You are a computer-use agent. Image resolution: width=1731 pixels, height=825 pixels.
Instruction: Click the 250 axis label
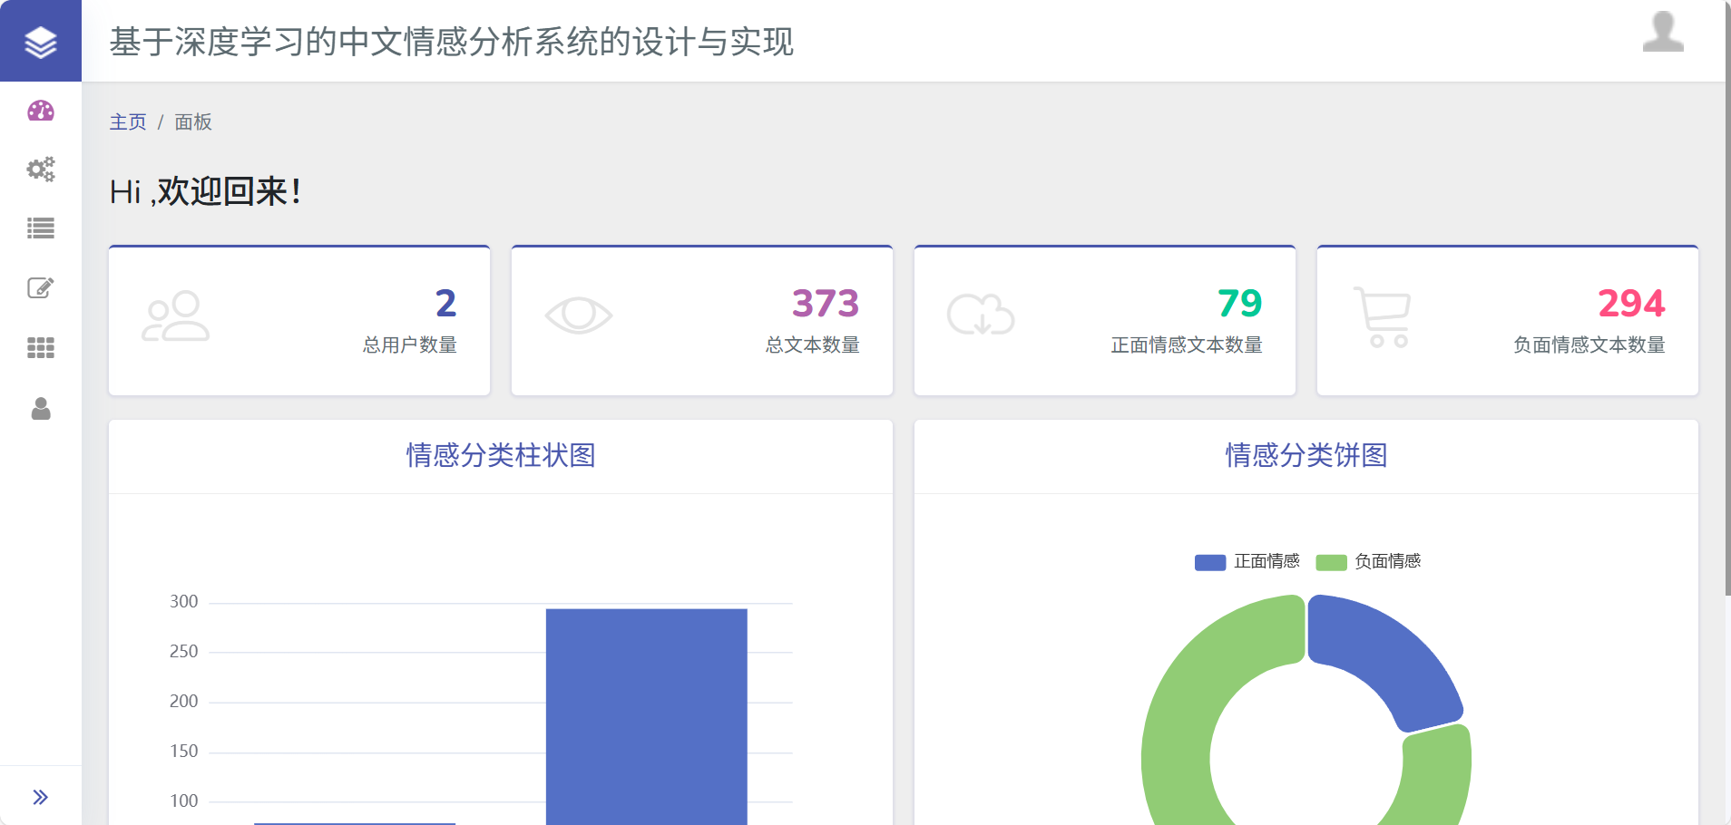tap(183, 652)
